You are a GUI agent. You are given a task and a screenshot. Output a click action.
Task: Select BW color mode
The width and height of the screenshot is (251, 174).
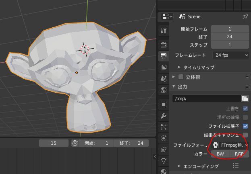220,154
